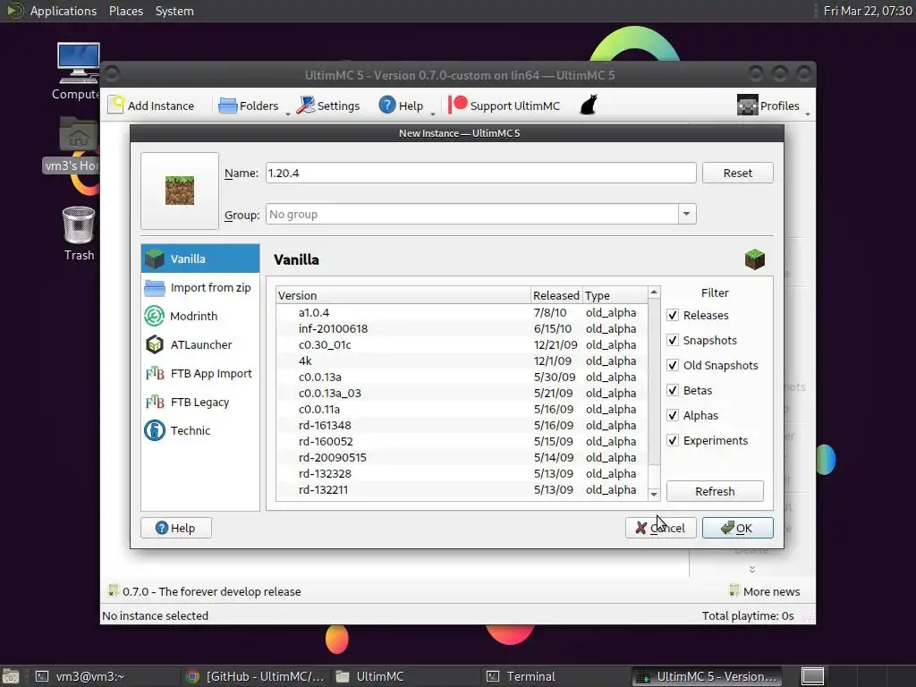
Task: Expand the news chevron below Delete
Action: 752,569
